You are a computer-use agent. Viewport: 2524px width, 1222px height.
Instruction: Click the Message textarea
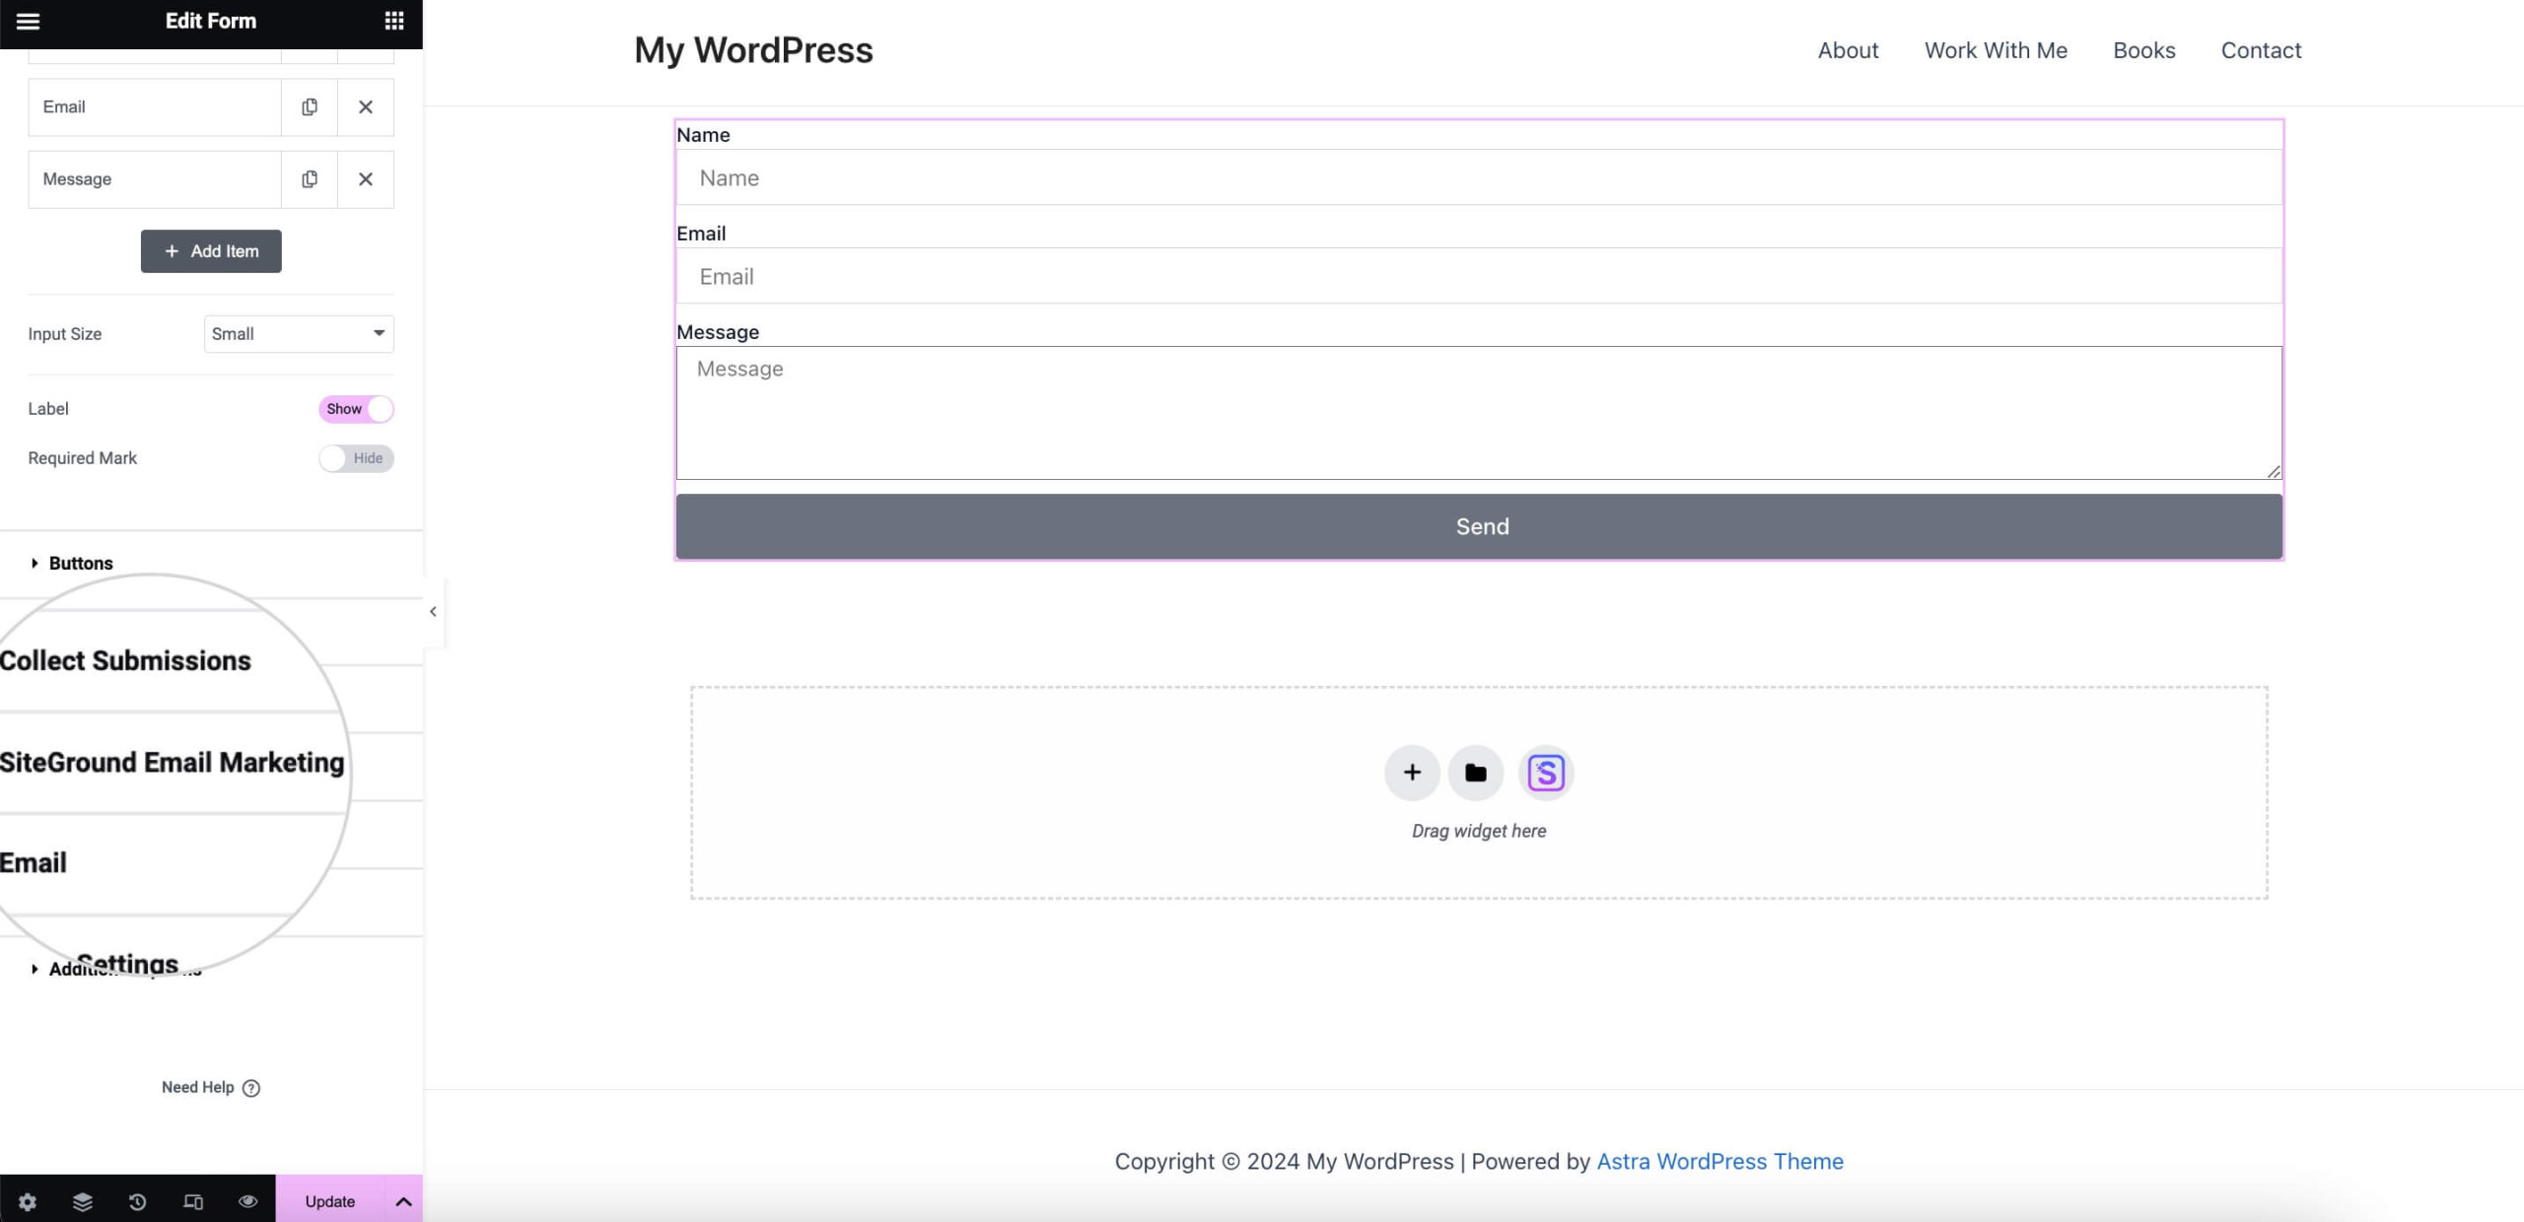click(1479, 413)
